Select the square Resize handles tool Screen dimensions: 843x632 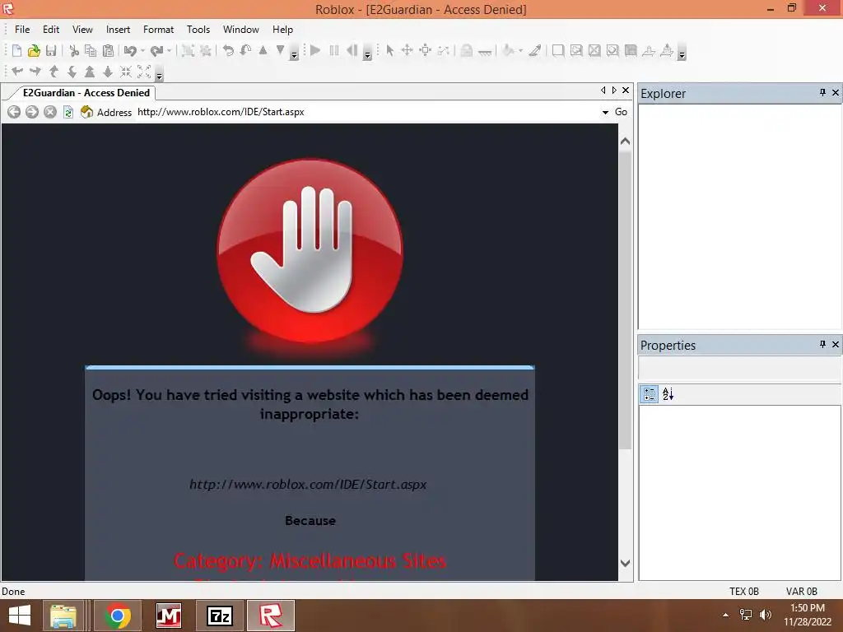point(426,50)
